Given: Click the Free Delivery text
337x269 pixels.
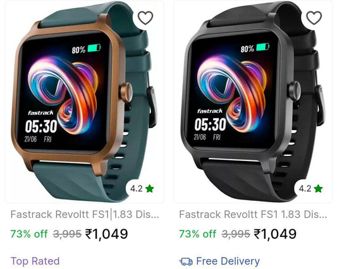Looking at the screenshot, I should tap(228, 261).
